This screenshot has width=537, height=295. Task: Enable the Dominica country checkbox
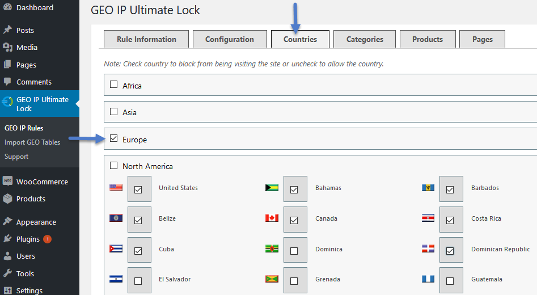point(294,251)
